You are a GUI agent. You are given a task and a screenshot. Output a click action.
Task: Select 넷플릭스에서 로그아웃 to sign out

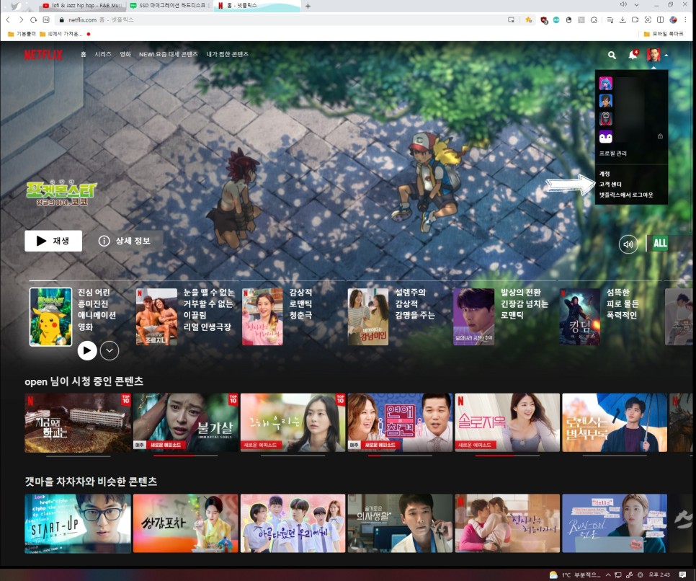[626, 195]
